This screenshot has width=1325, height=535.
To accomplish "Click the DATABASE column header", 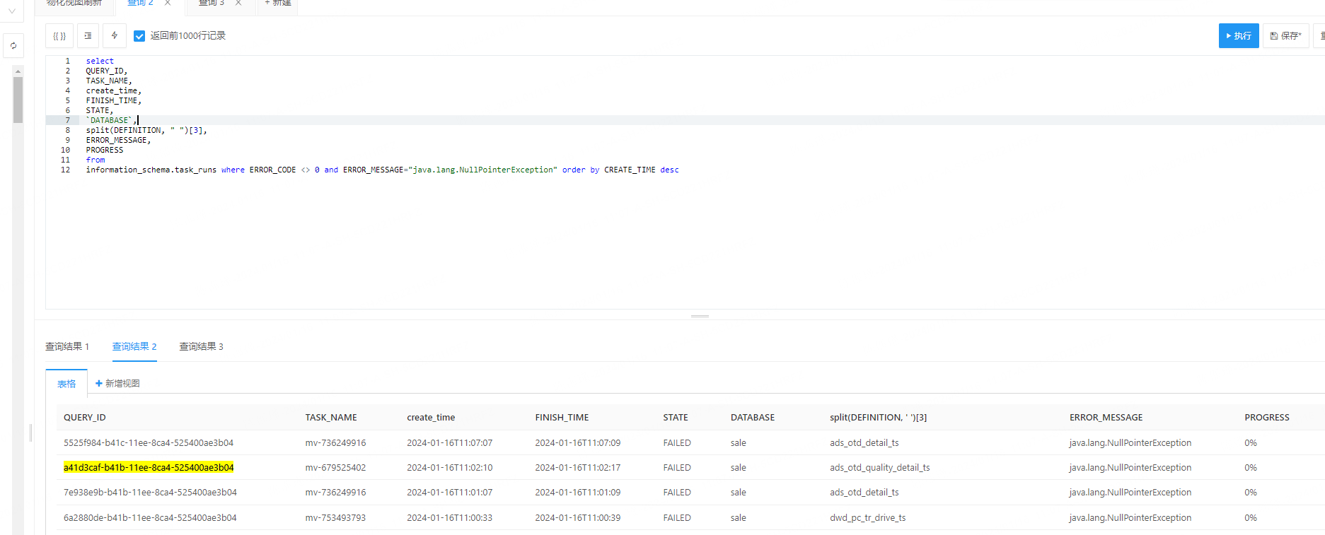I will click(753, 418).
